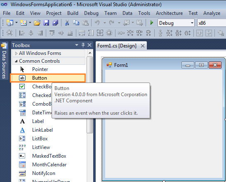Open the Debug menu
Screen dimensions: 226x182
click(x=91, y=13)
